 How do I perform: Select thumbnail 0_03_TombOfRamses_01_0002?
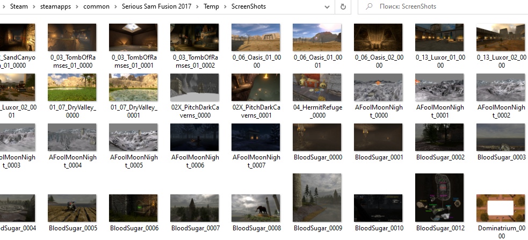194,38
